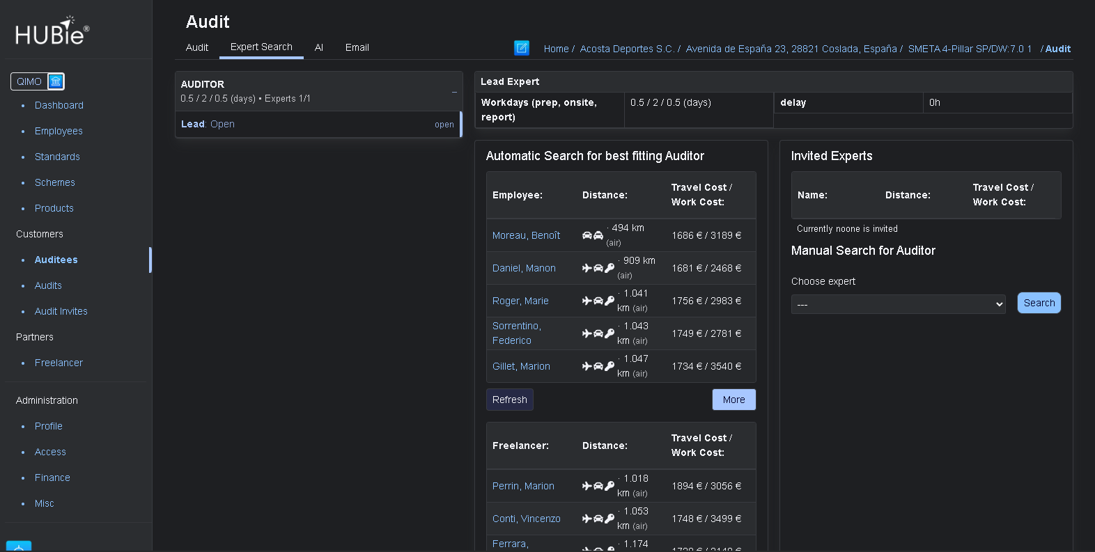Click the bank icon next to QIMO
The height and width of the screenshot is (552, 1095).
[56, 81]
